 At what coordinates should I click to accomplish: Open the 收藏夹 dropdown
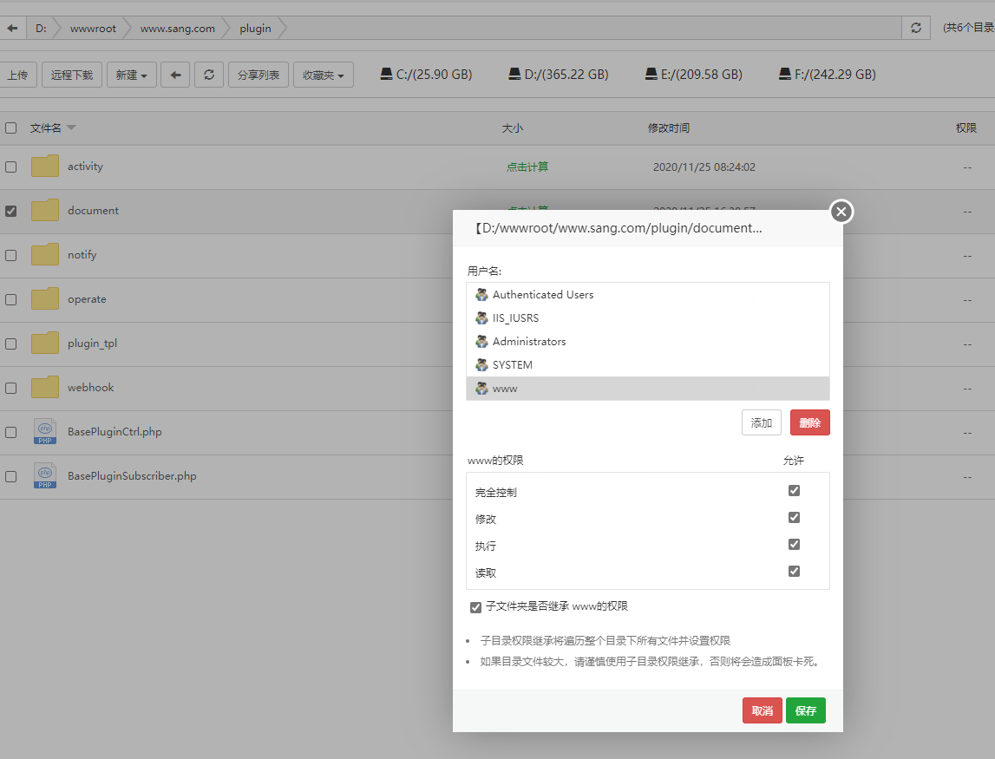tap(323, 74)
